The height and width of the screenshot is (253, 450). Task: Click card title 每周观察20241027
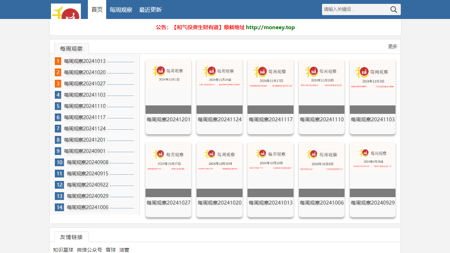click(168, 203)
